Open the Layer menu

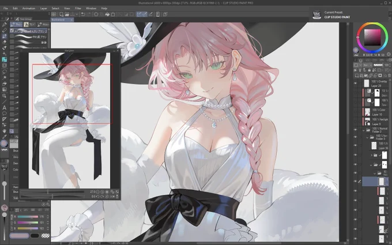point(43,8)
